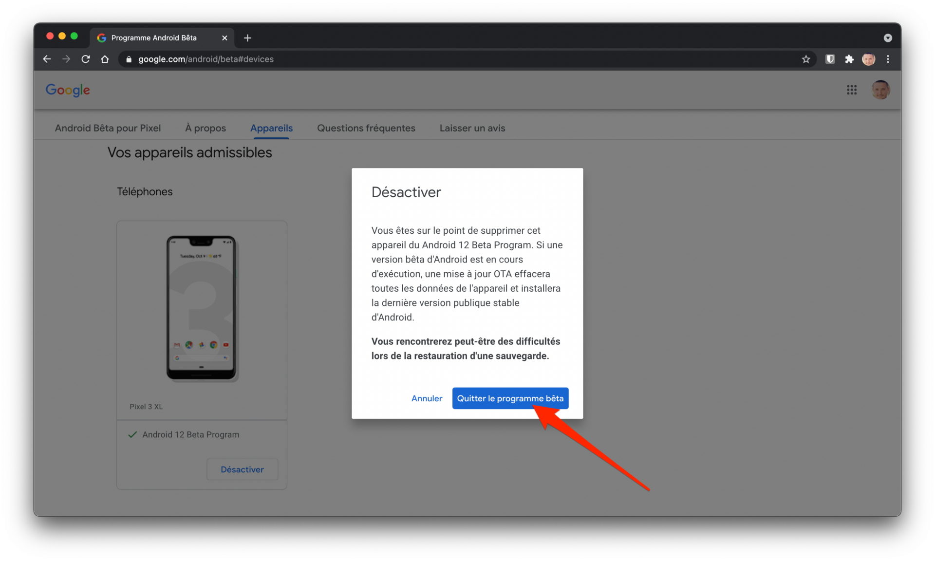Open the Extensions puzzle icon
This screenshot has height=561, width=935.
click(849, 59)
